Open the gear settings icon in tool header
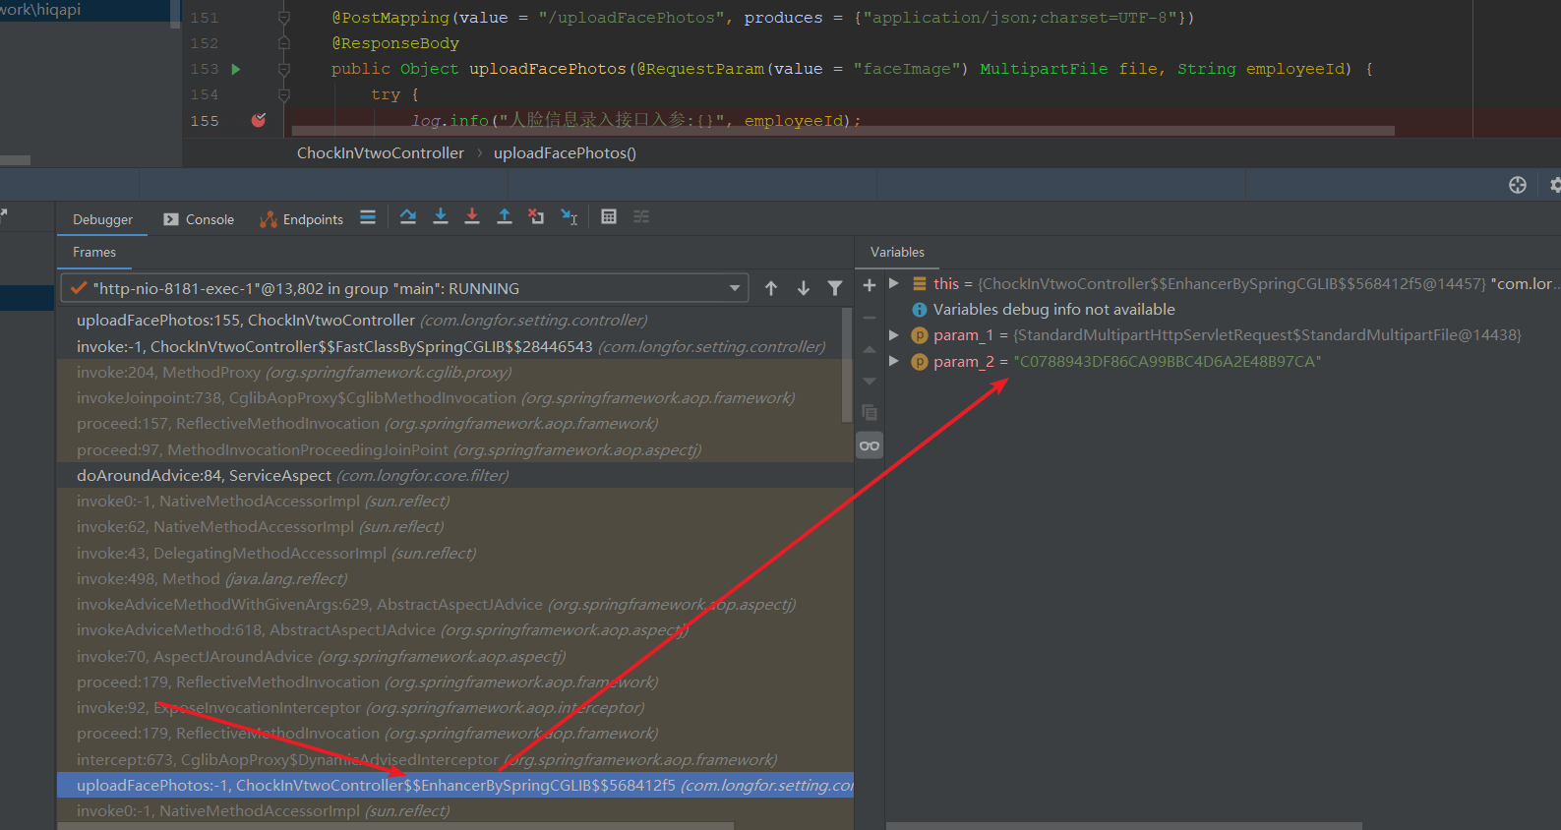 coord(1555,185)
